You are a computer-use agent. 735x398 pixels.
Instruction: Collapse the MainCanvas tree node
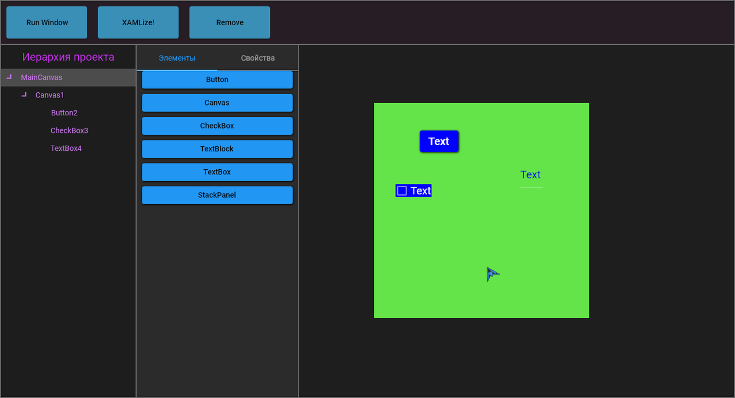point(9,76)
